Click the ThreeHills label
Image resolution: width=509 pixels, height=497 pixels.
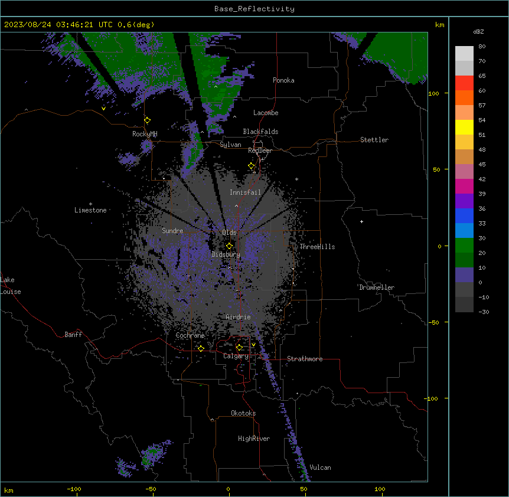coord(317,247)
